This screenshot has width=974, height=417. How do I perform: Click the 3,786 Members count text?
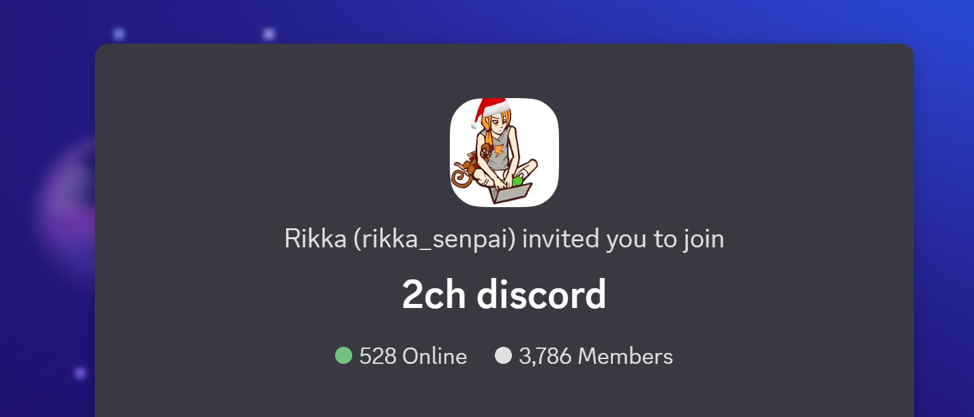tap(596, 356)
